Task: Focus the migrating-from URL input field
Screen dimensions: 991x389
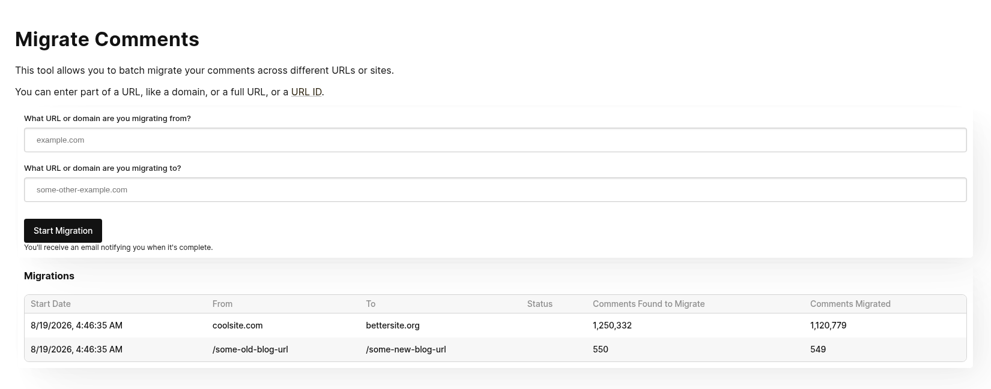Action: coord(495,140)
